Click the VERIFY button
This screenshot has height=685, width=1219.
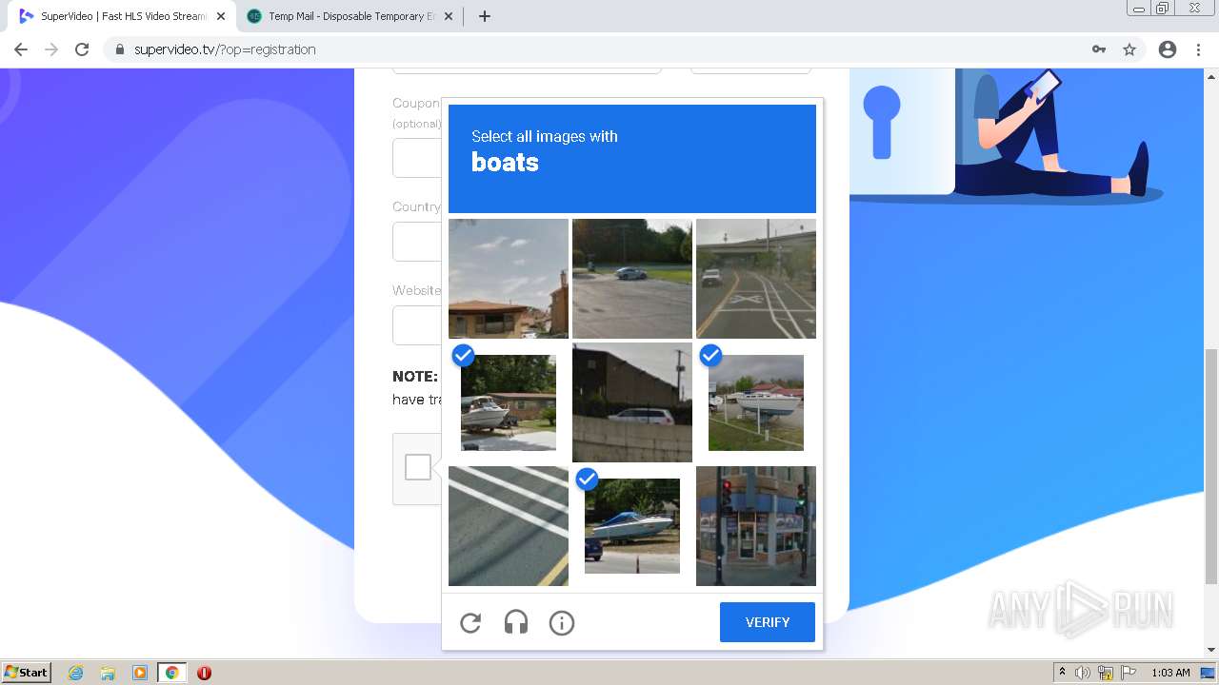tap(768, 622)
